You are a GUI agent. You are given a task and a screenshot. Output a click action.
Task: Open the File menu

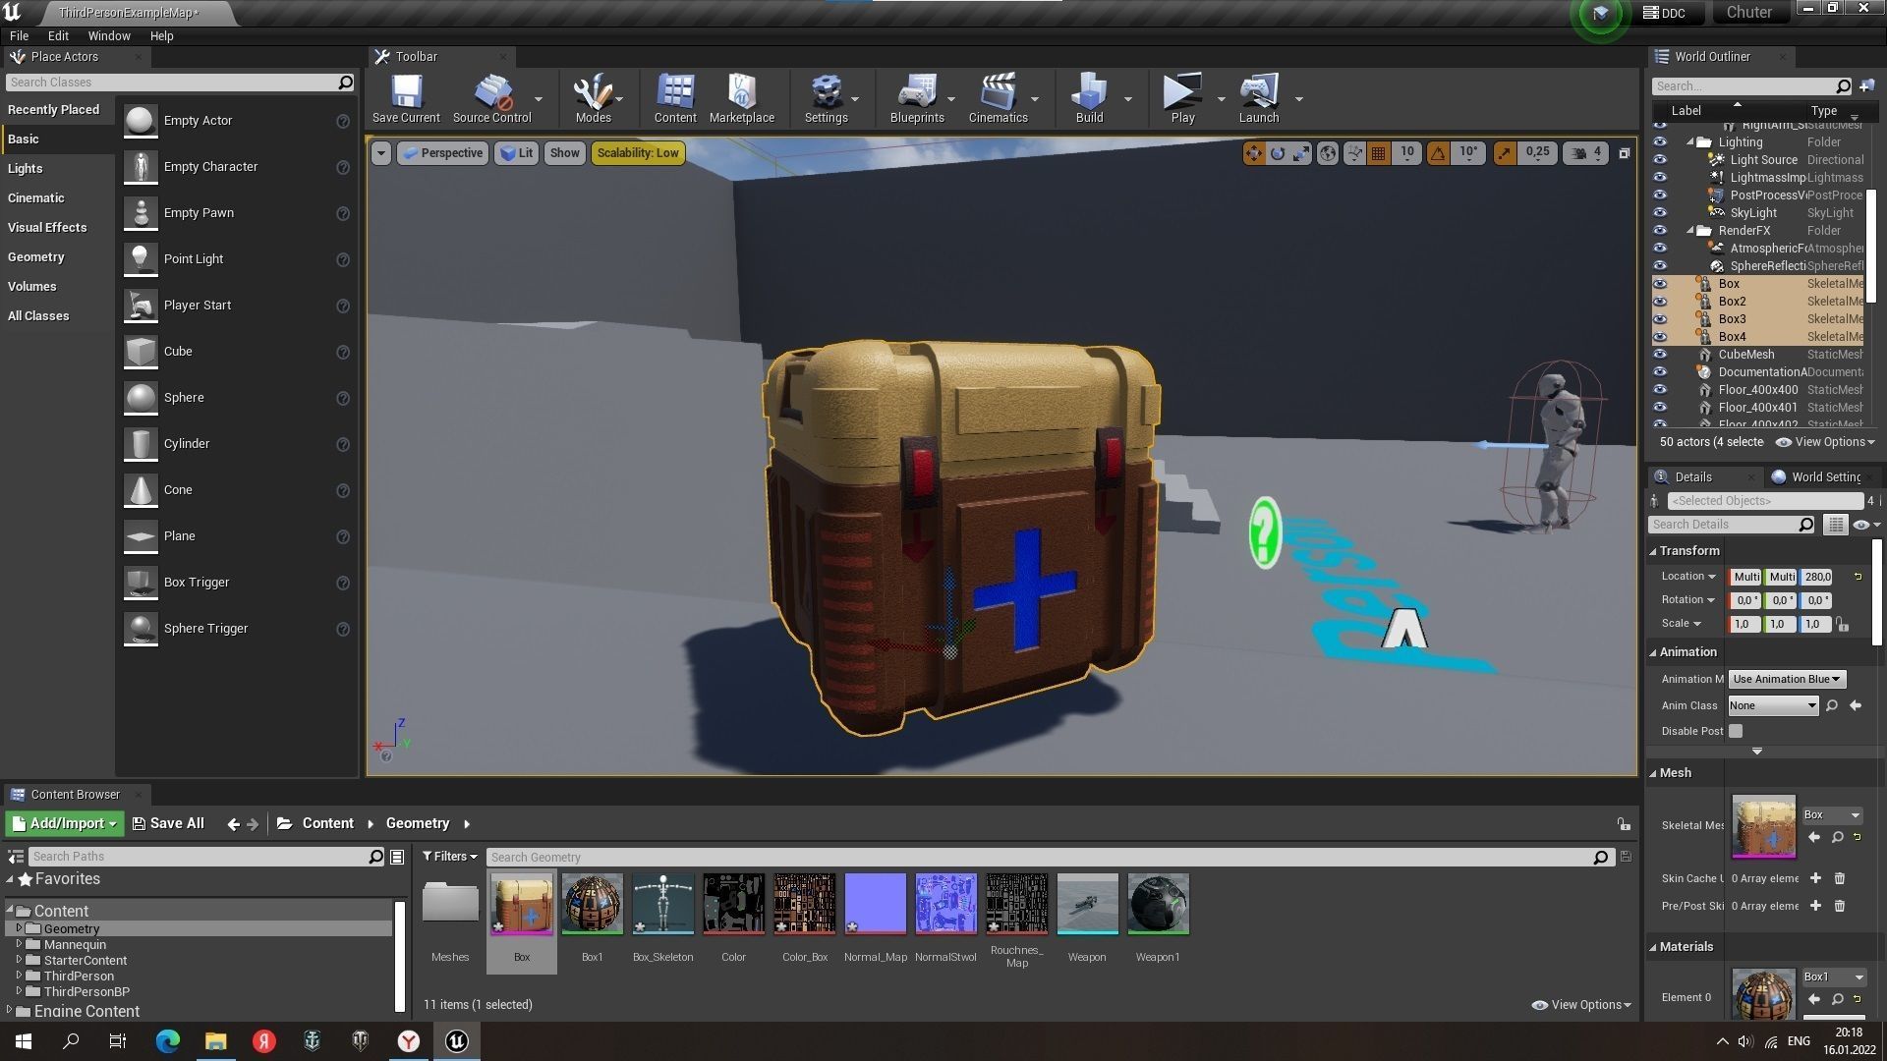click(19, 35)
